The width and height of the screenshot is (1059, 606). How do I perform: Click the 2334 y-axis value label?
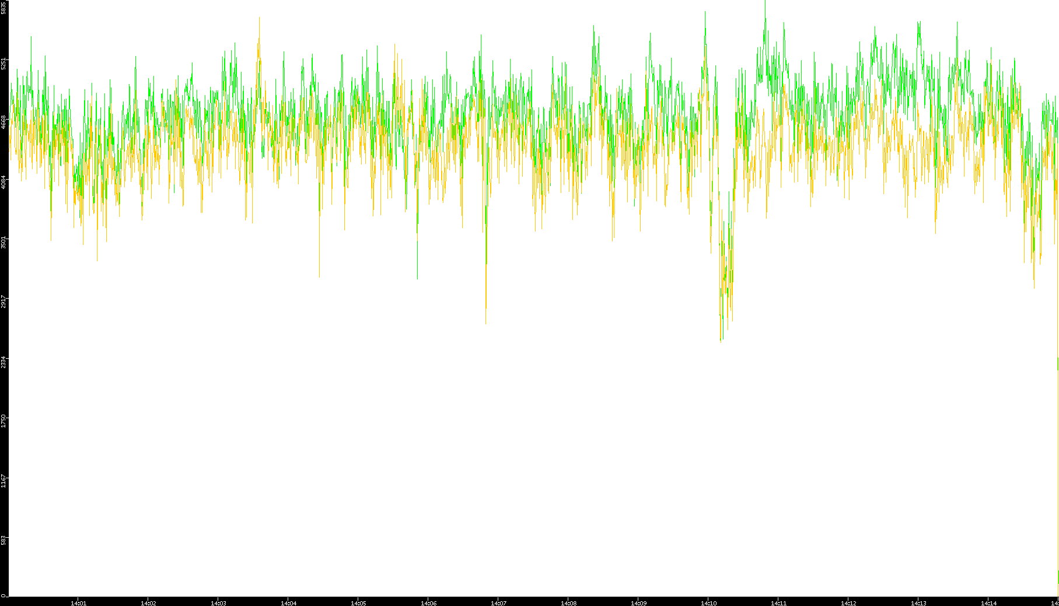pyautogui.click(x=4, y=362)
